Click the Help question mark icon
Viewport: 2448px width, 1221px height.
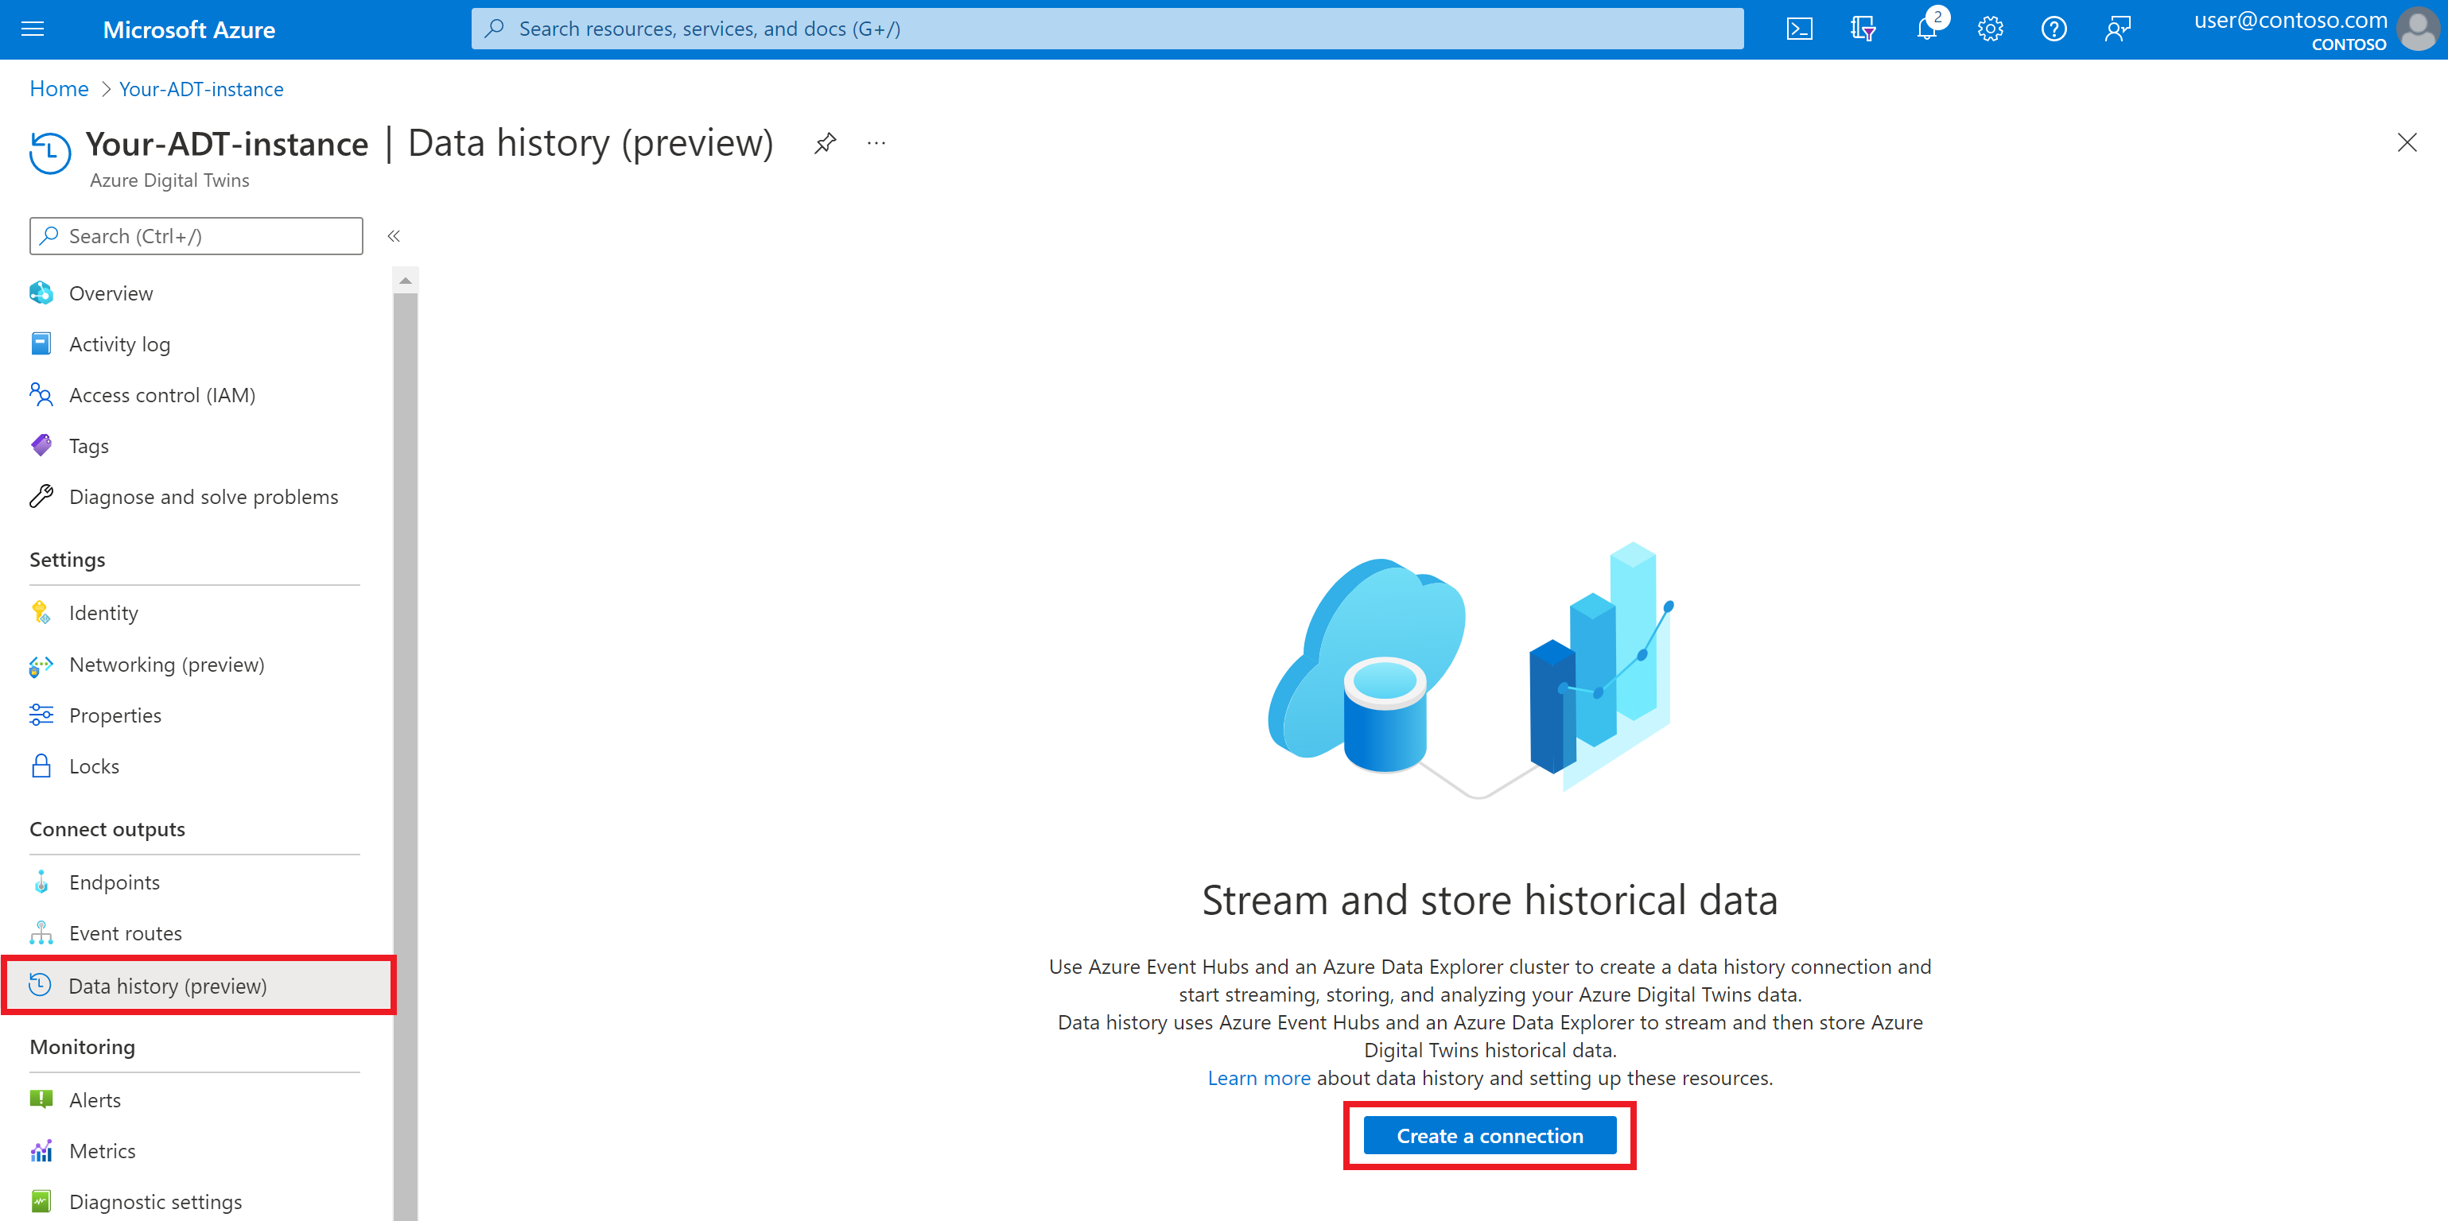pyautogui.click(x=2054, y=29)
